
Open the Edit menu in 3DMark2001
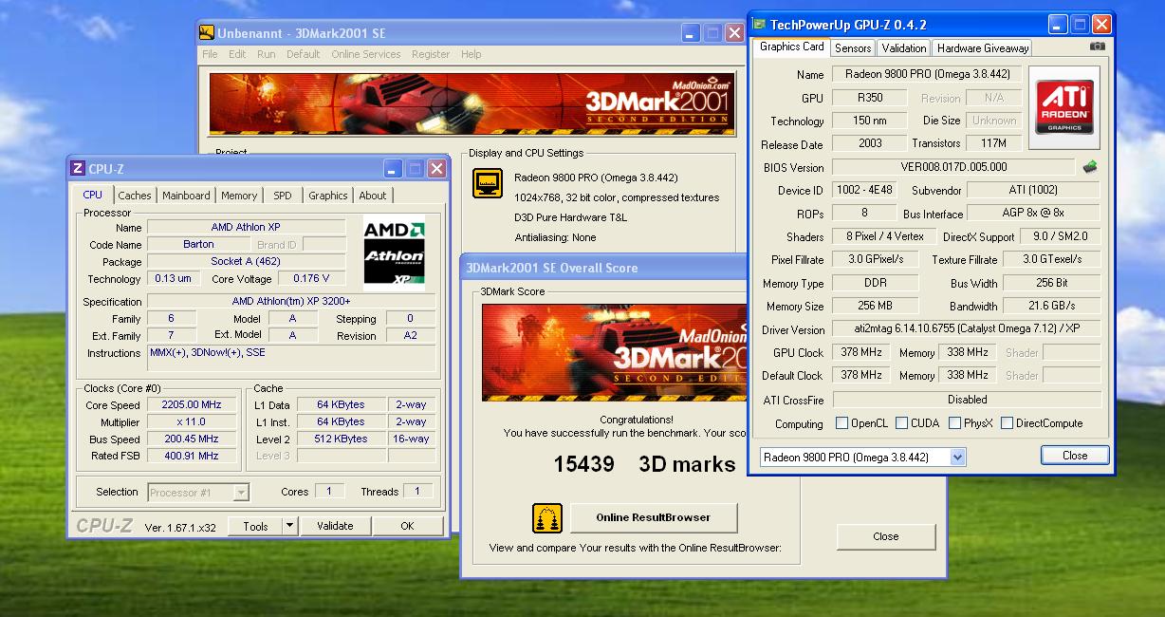(237, 54)
